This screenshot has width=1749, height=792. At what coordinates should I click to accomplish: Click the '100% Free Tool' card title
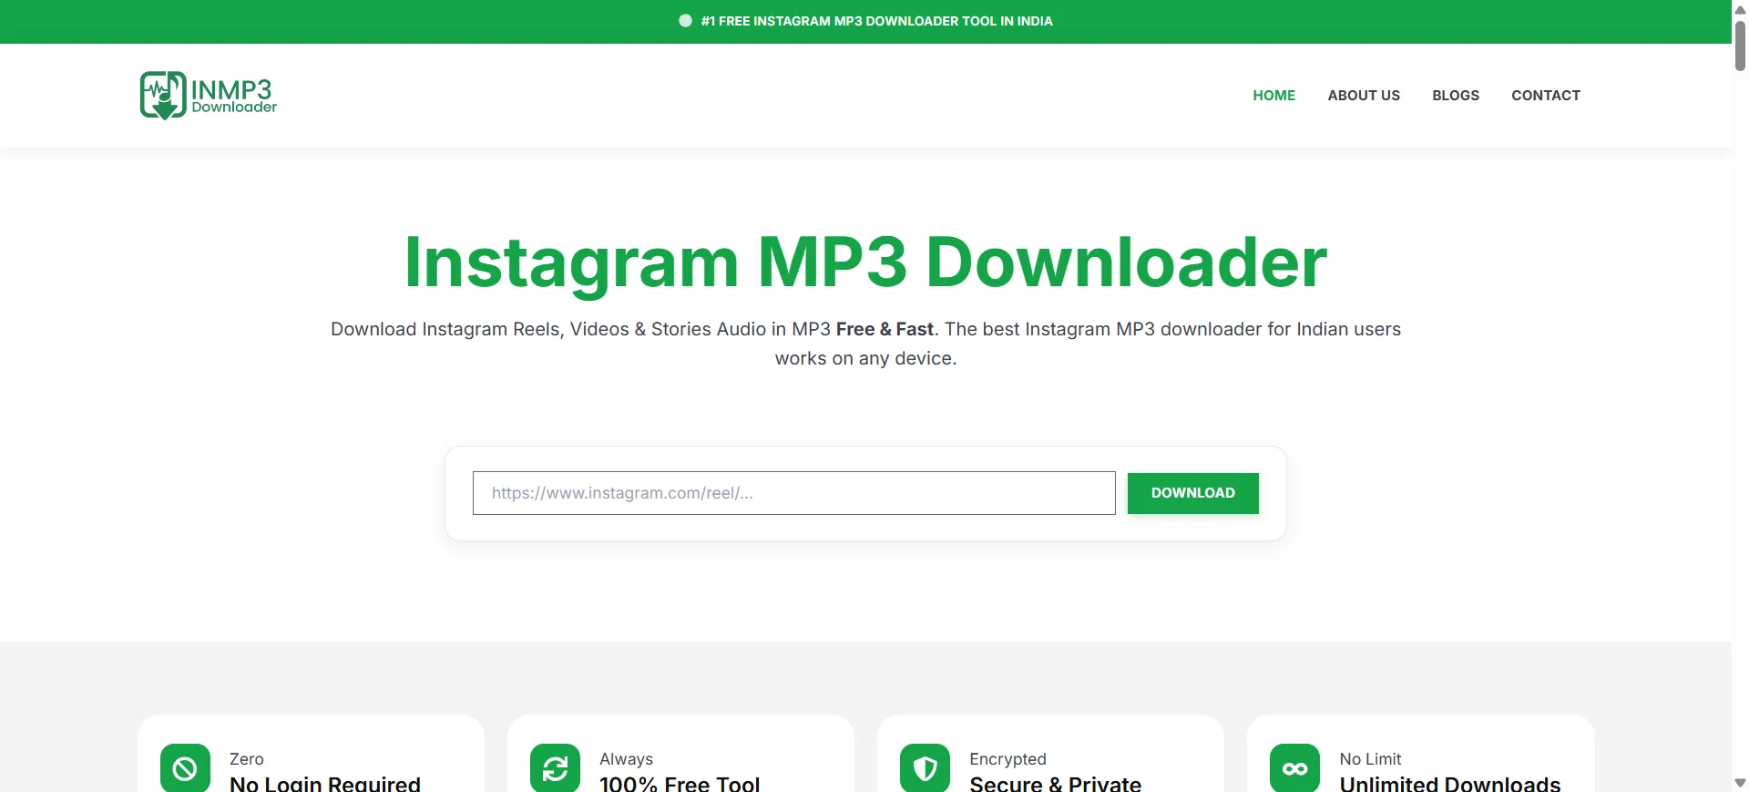pos(680,784)
